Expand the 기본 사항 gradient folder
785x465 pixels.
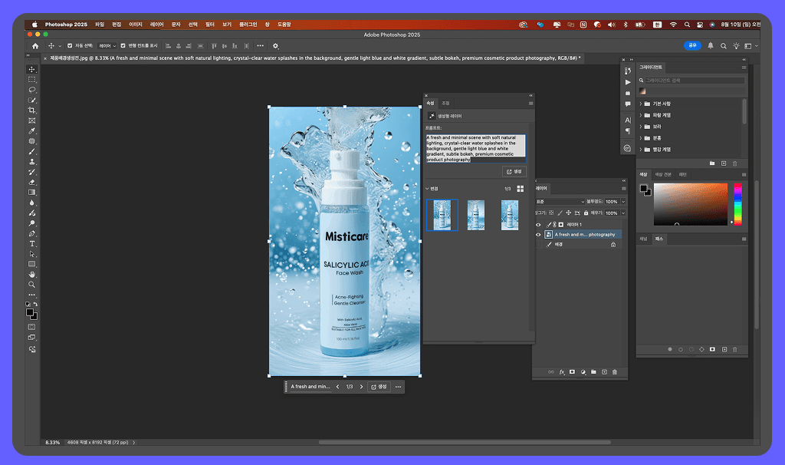[x=641, y=104]
